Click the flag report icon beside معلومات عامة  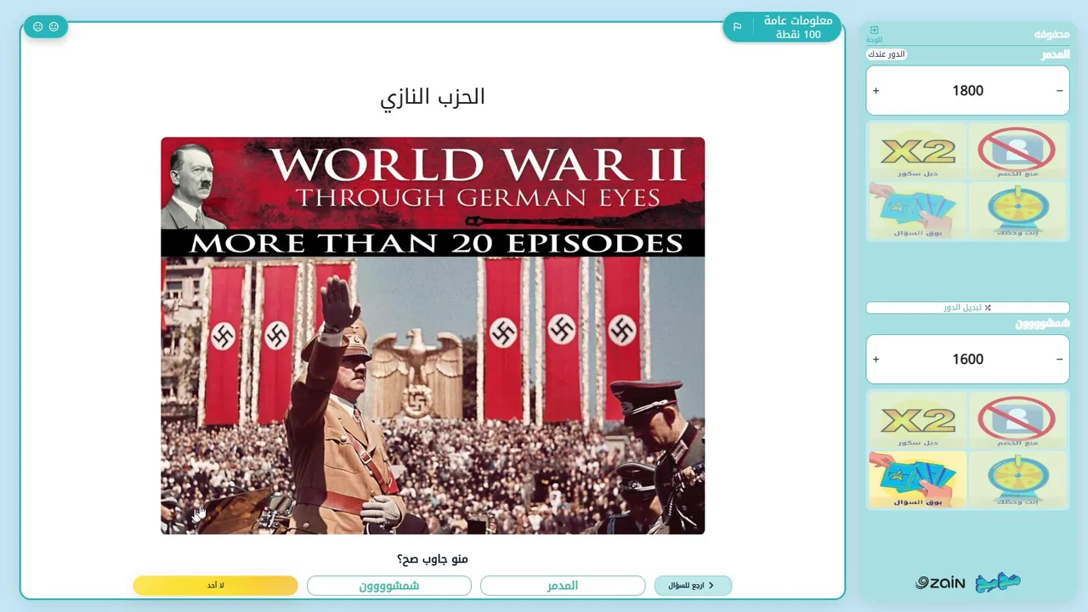coord(737,27)
